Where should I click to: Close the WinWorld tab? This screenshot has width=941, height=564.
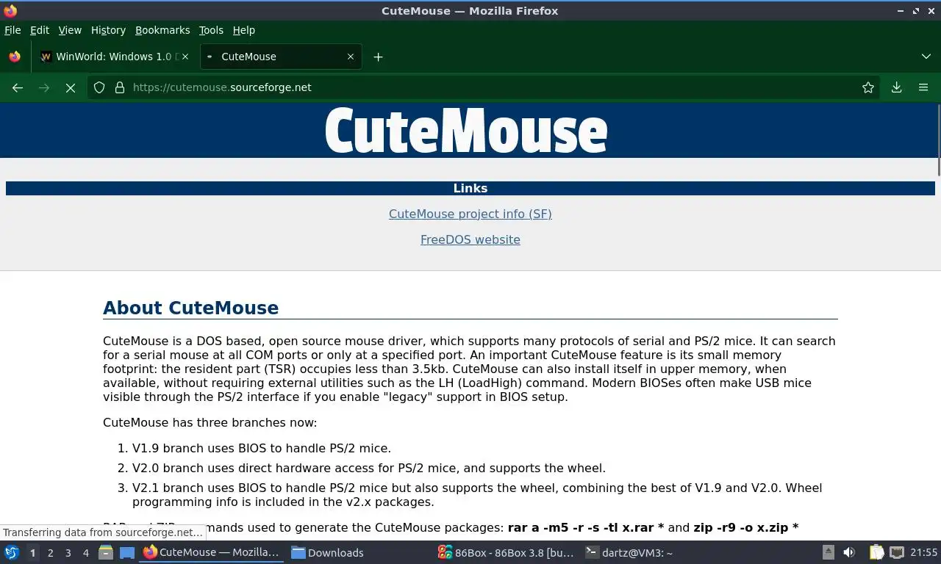pos(185,57)
